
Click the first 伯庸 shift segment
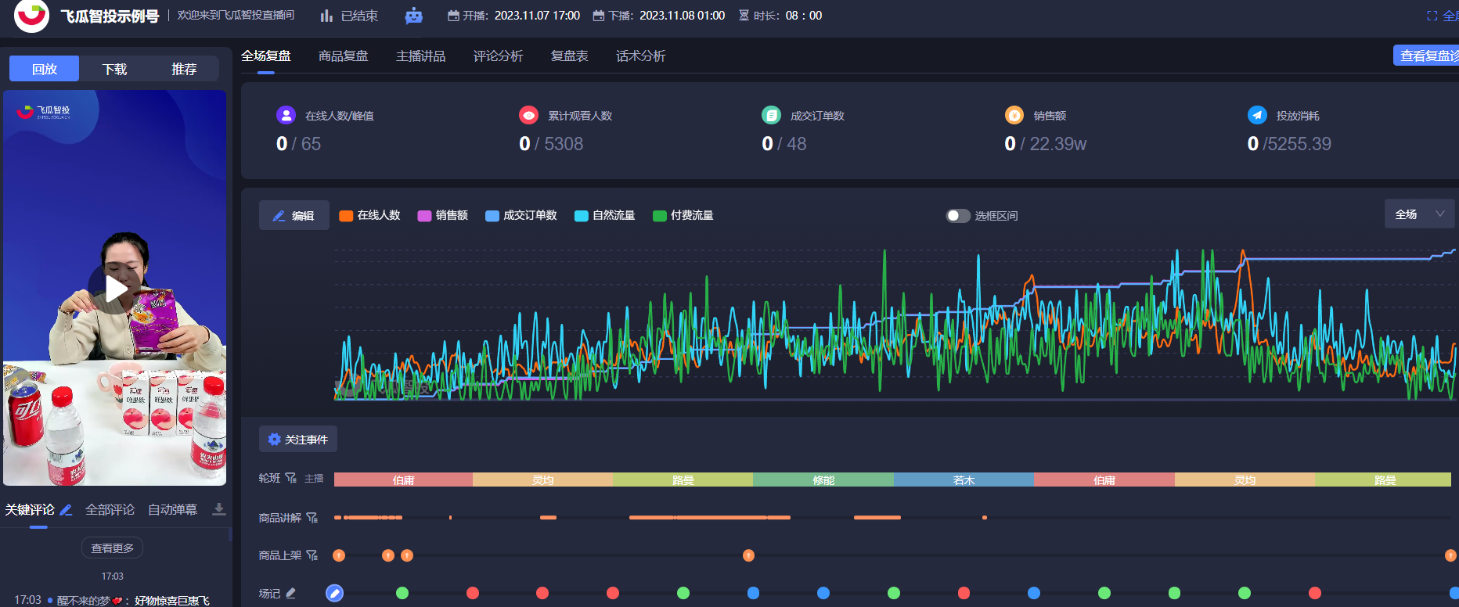403,479
